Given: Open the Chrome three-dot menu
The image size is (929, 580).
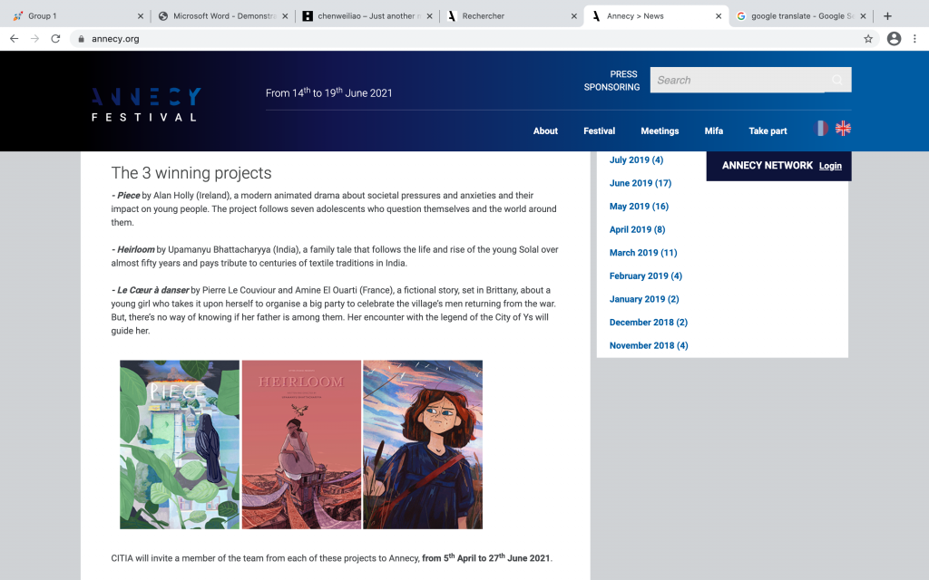Looking at the screenshot, I should click(914, 38).
